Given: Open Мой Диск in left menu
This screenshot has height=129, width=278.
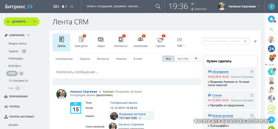Looking at the screenshot, I should pos(15,66).
